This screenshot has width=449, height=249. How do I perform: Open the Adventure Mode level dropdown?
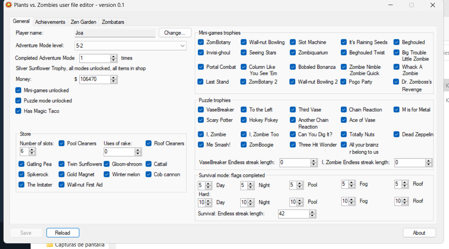tap(182, 46)
